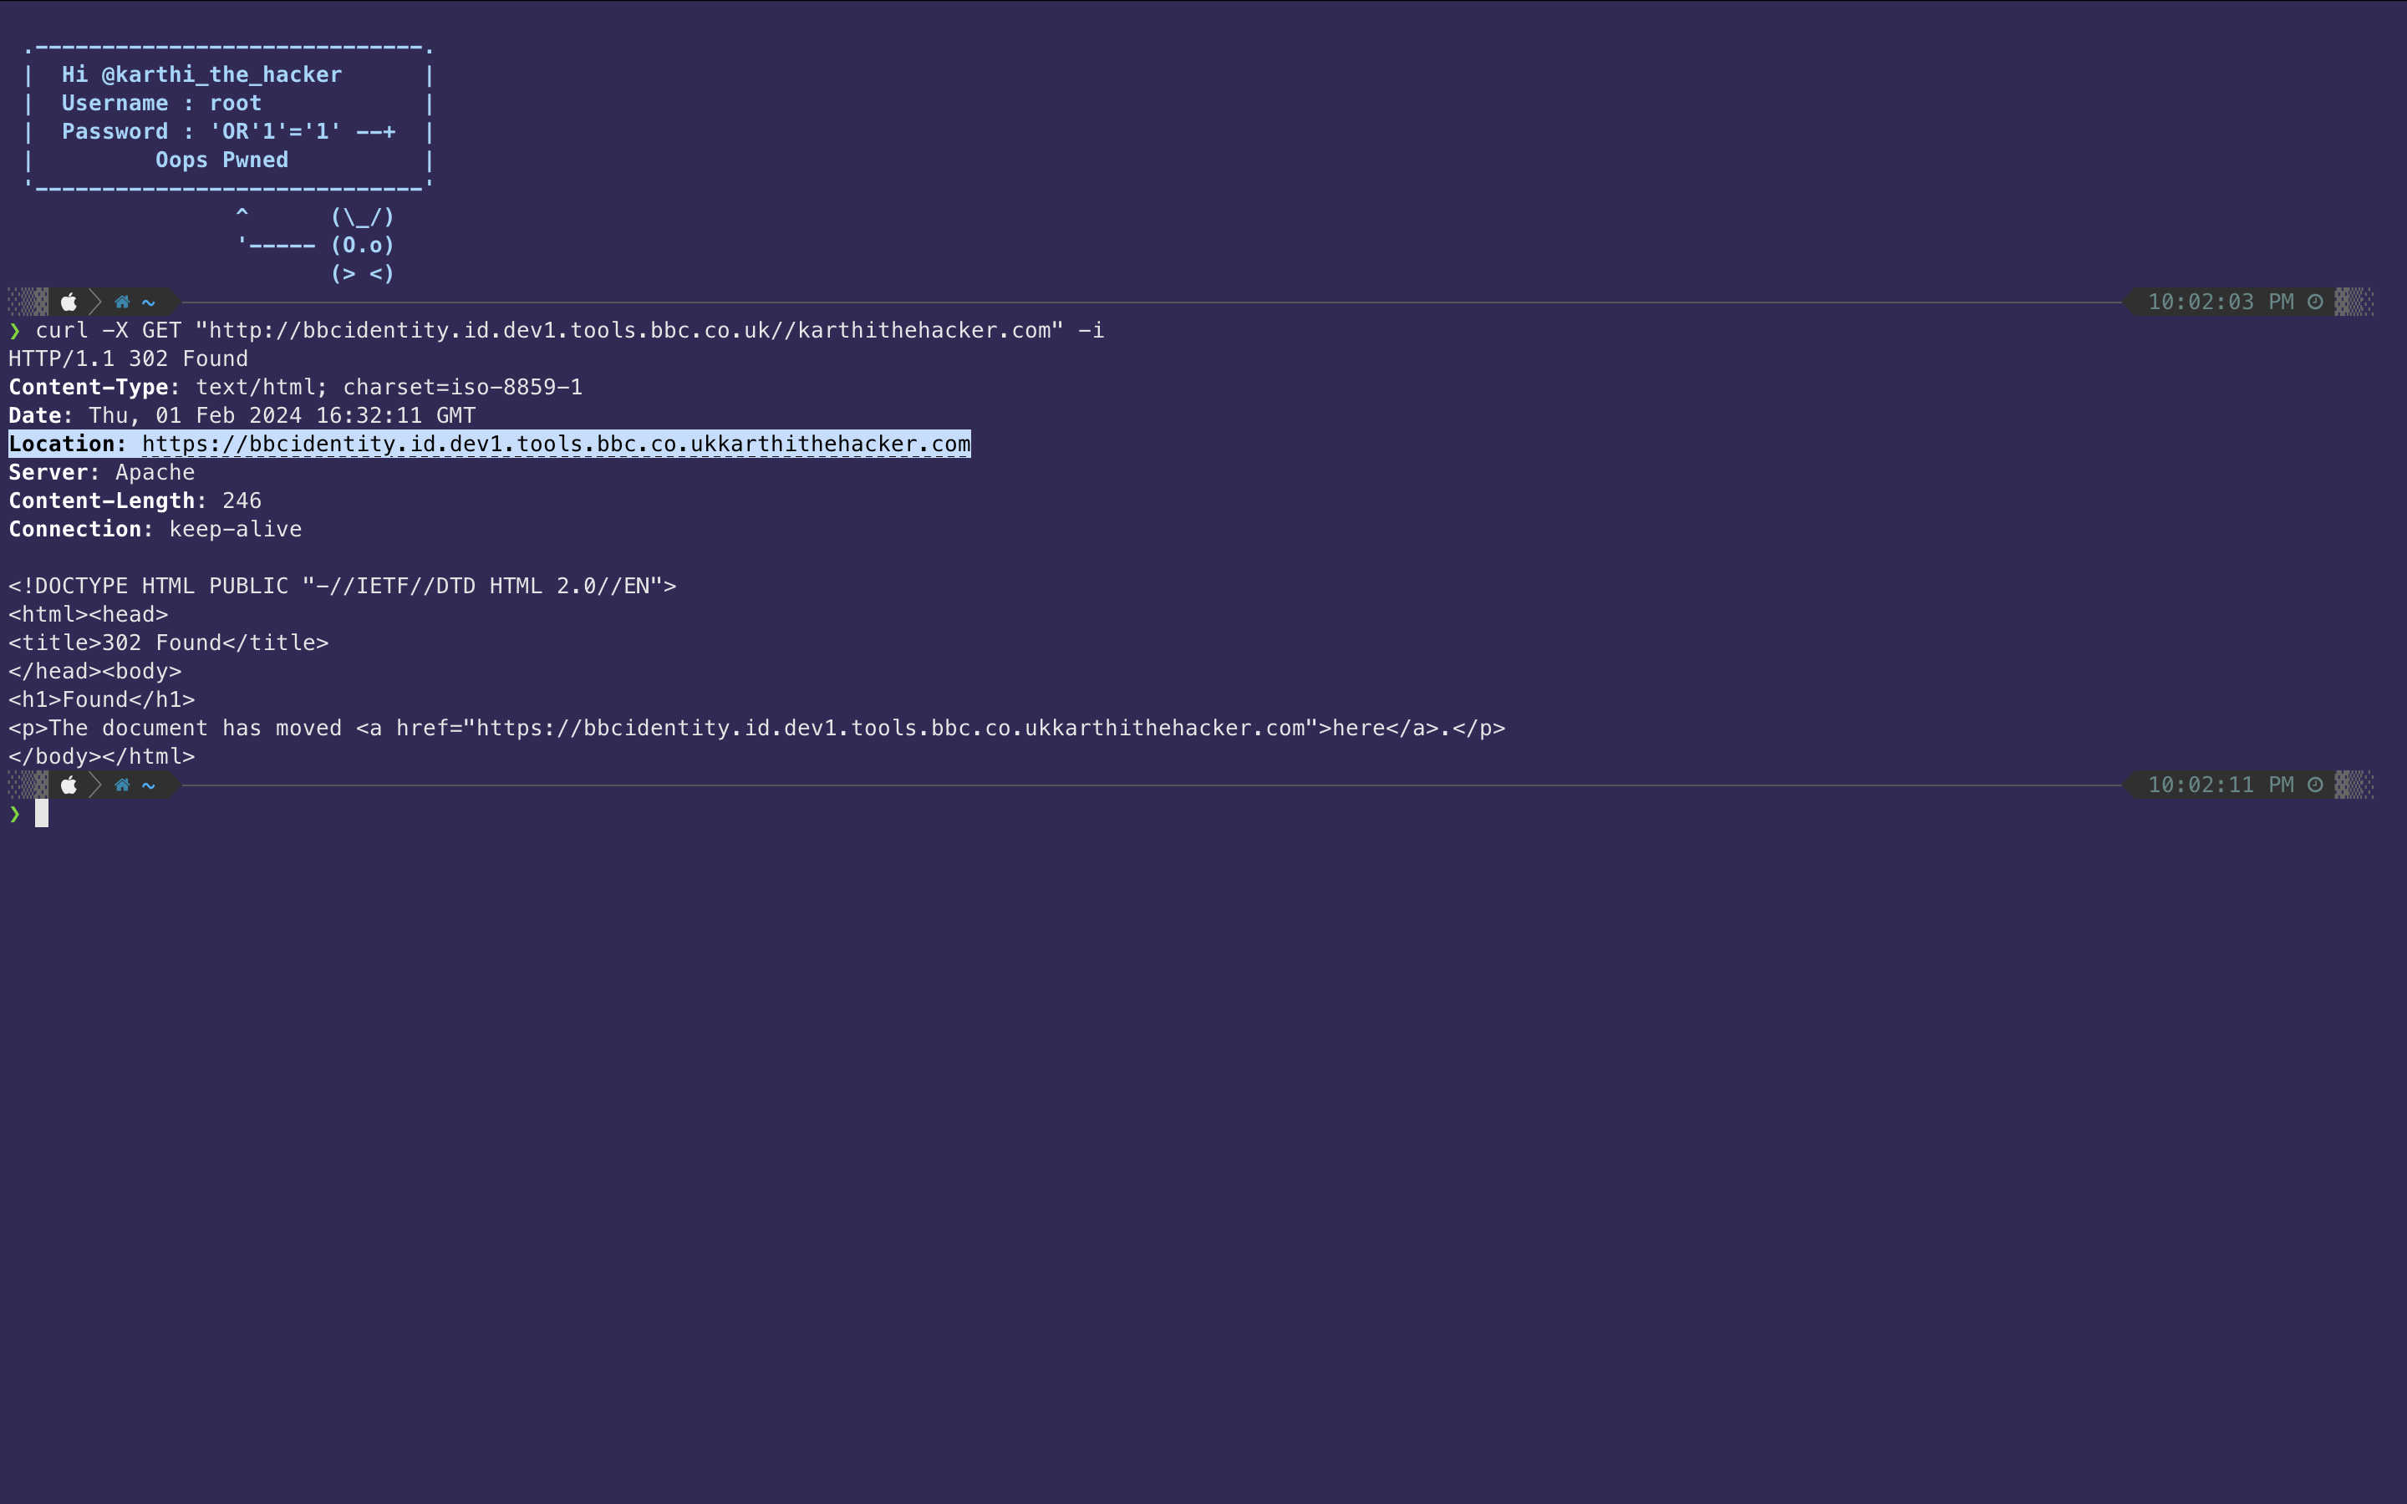Click the chevron separator after the Apple logo

(96, 302)
